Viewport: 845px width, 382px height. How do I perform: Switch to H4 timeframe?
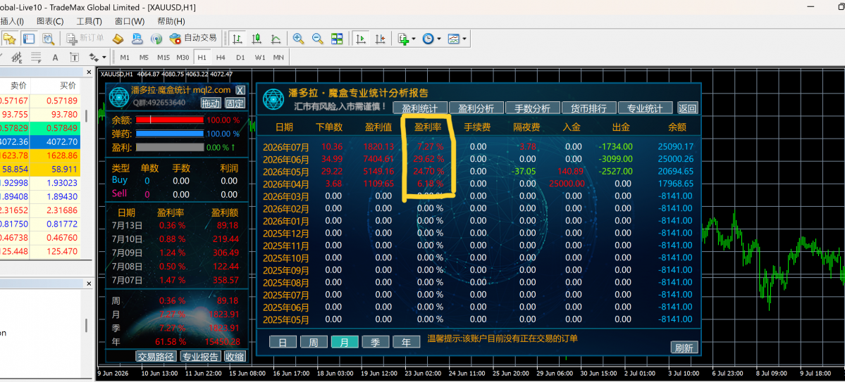(221, 58)
